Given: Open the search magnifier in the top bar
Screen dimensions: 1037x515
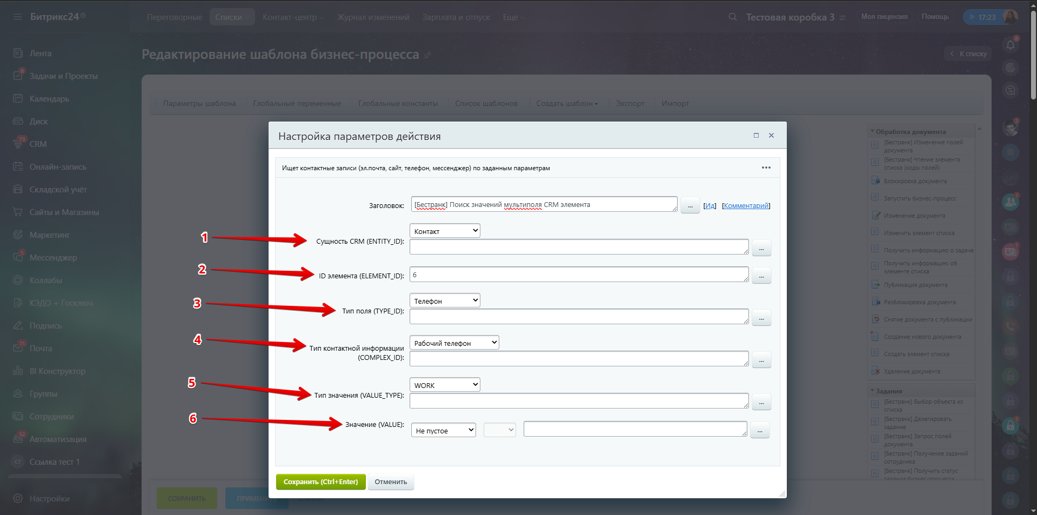Looking at the screenshot, I should (732, 17).
